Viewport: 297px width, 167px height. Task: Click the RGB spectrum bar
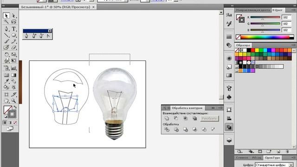(265, 37)
